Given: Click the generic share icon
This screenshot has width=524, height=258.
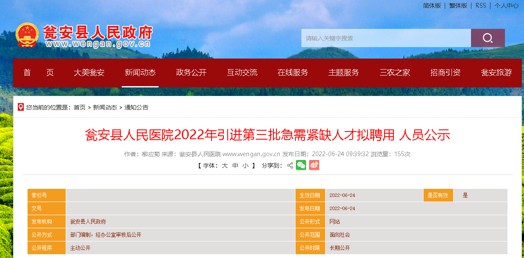Looking at the screenshot, I should (x=290, y=165).
